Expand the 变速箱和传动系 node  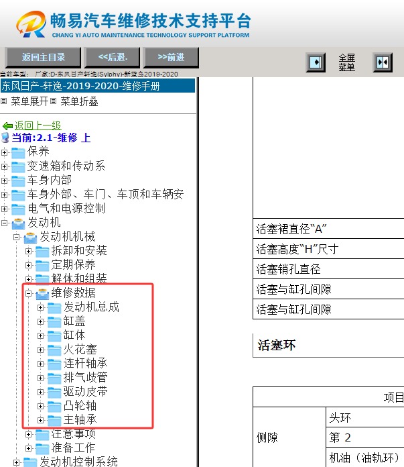point(4,166)
